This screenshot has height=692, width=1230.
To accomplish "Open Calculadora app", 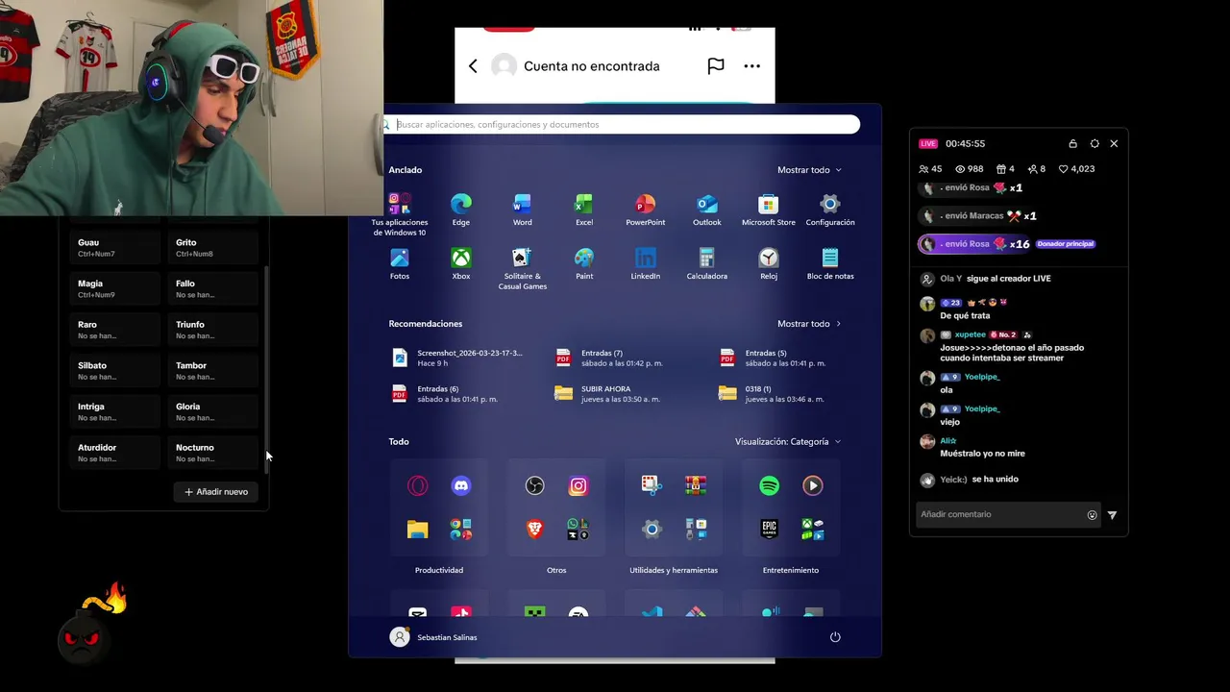I will point(706,263).
